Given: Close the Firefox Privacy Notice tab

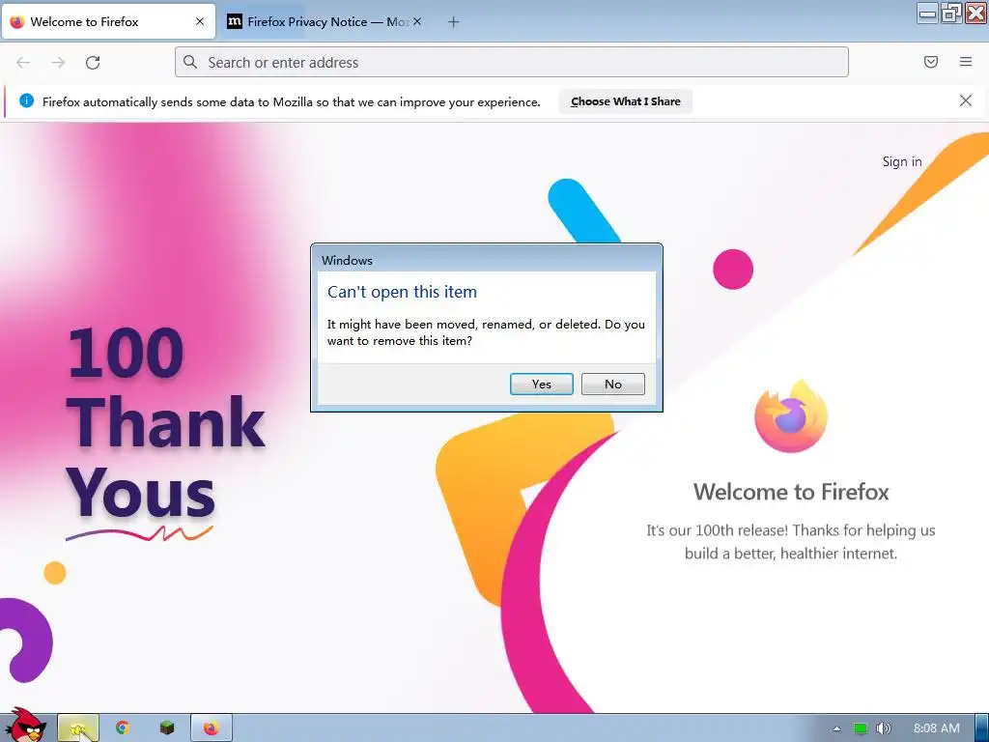Looking at the screenshot, I should (417, 21).
